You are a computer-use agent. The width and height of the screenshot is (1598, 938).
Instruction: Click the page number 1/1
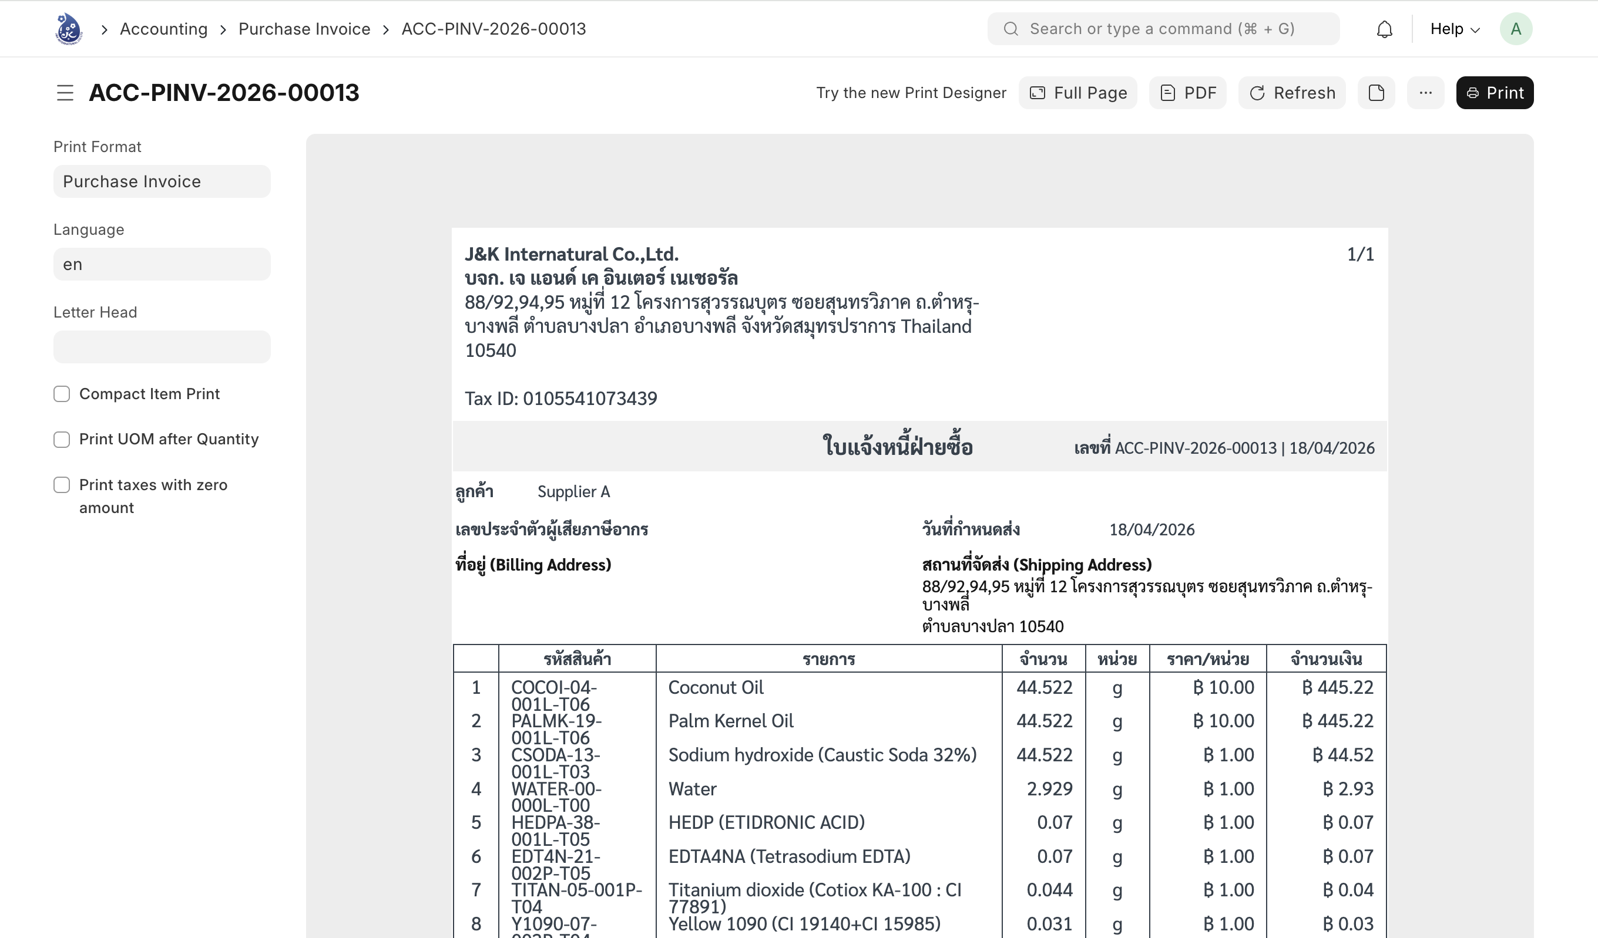pos(1360,255)
